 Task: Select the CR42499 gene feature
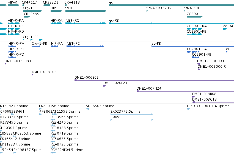click(27, 17)
